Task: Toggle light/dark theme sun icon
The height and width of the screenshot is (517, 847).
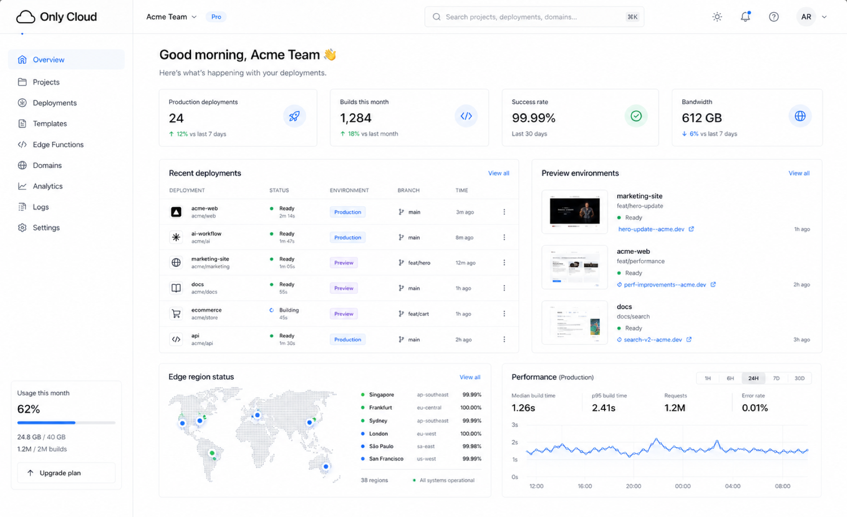Action: click(717, 17)
